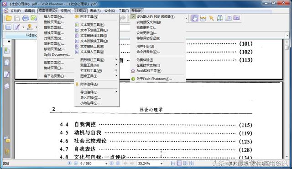Click the Save disk icon

[17, 18]
